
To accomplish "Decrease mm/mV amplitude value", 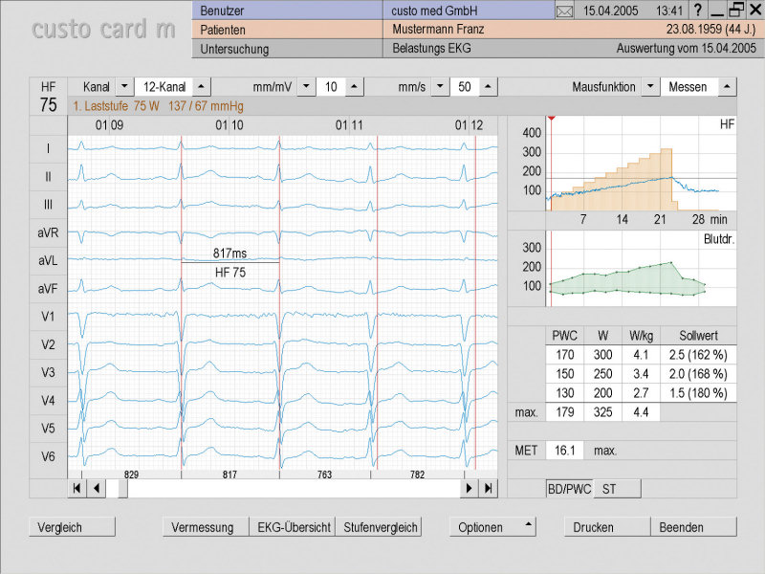I will point(306,87).
